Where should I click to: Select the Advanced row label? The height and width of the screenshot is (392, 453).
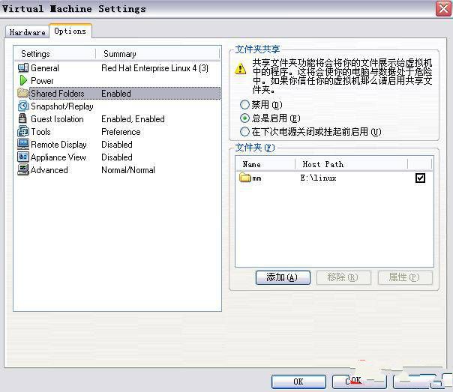click(49, 170)
